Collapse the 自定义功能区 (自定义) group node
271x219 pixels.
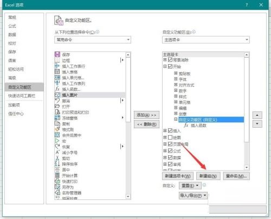click(x=176, y=119)
